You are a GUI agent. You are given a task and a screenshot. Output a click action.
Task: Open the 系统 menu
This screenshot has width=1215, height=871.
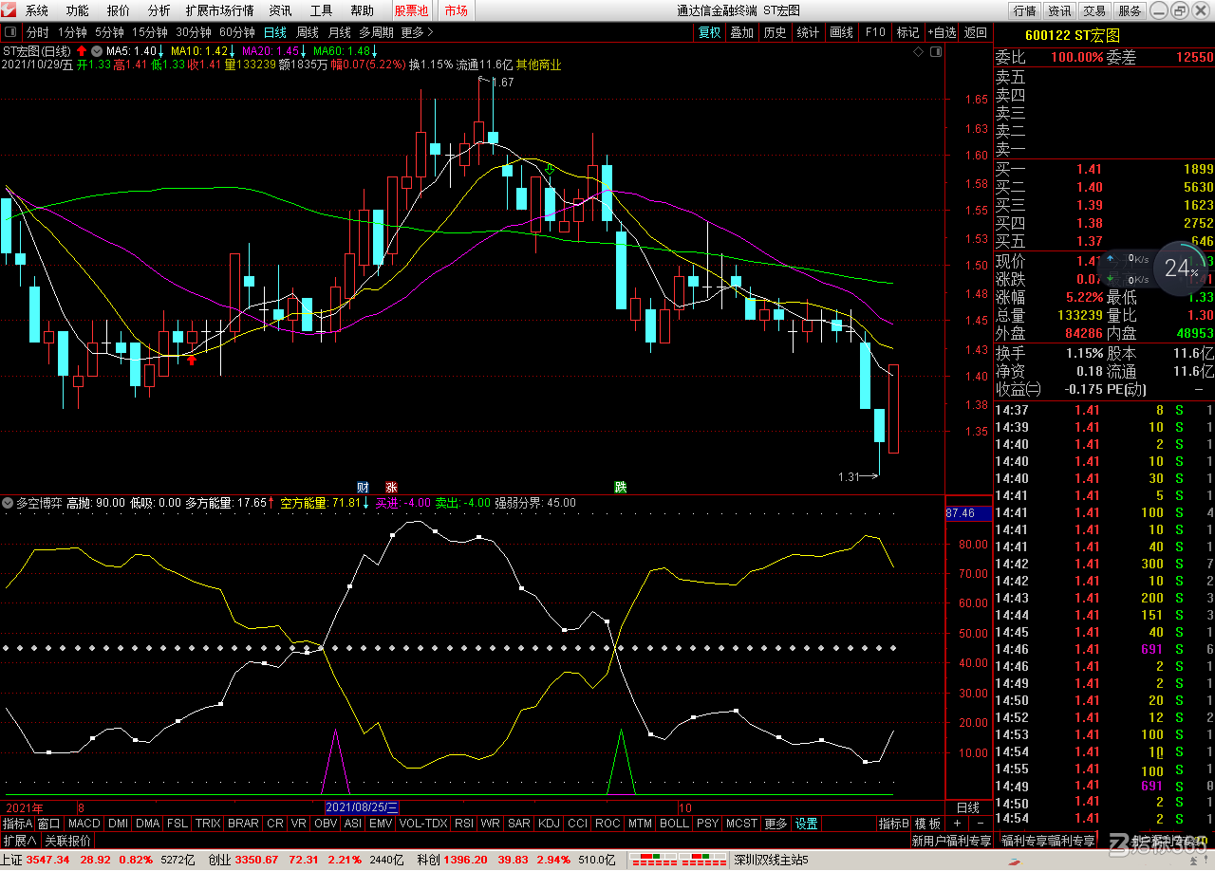click(37, 10)
